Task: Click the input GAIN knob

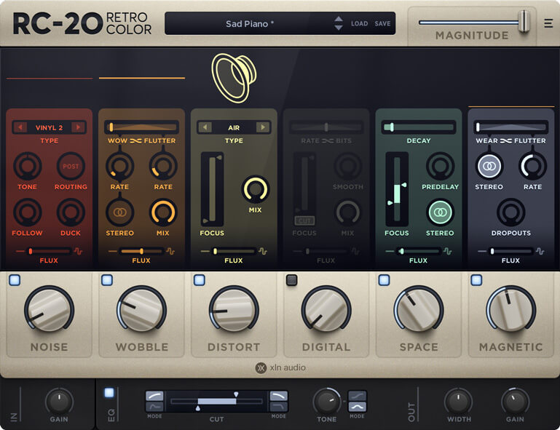Action: point(59,401)
